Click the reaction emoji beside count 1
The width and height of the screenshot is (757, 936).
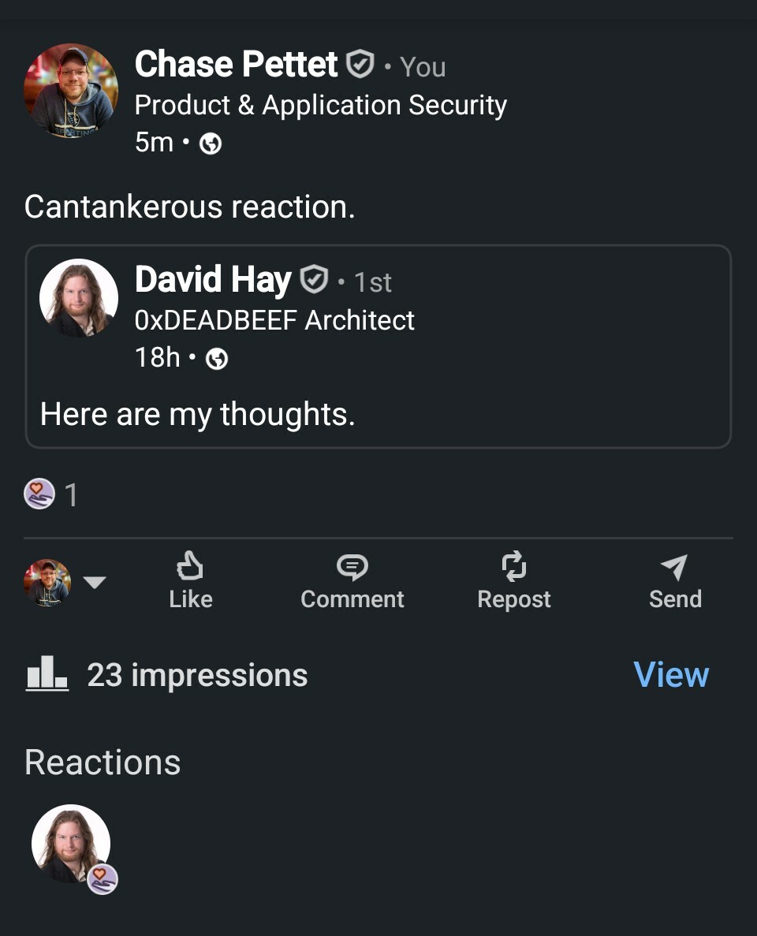click(x=39, y=494)
